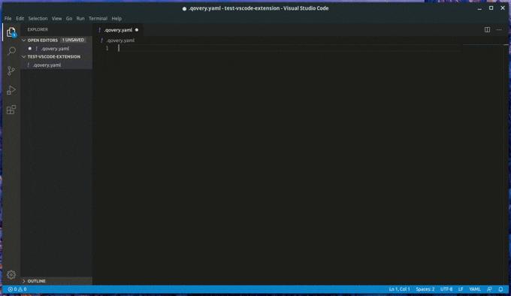This screenshot has height=296, width=511.
Task: Open the Terminal menu
Action: [x=98, y=19]
